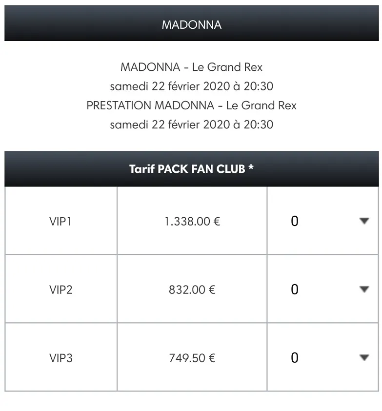
Task: Click the date line just above the PRESTATION line
Action: tap(191, 86)
